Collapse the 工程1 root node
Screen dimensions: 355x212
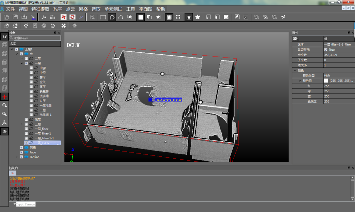pyautogui.click(x=12, y=49)
